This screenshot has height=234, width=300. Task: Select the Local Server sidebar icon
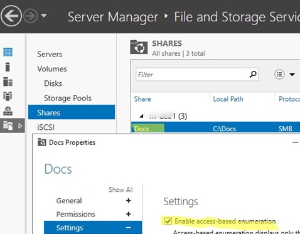(8, 67)
